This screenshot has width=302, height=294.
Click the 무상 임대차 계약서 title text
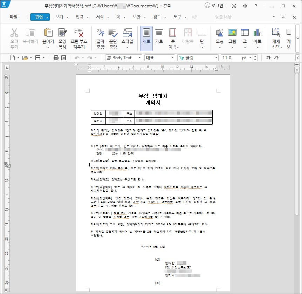[x=153, y=99]
